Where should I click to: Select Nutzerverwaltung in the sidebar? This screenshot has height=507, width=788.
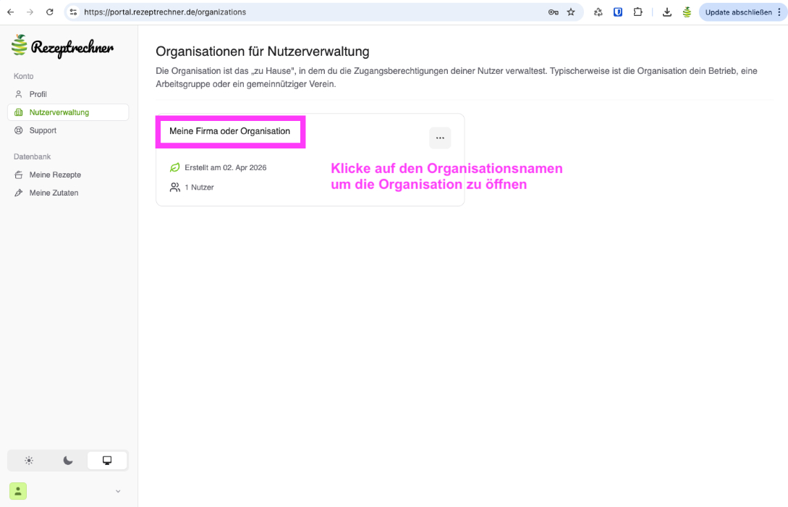click(x=59, y=112)
